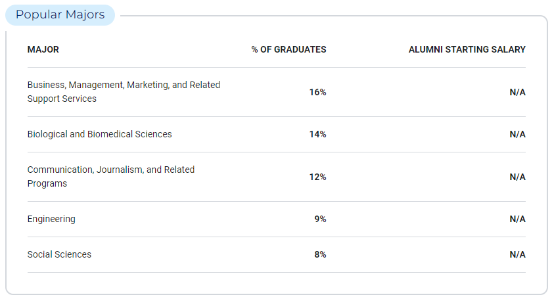The height and width of the screenshot is (299, 552).
Task: Click the 16% graduates value
Action: (x=317, y=92)
